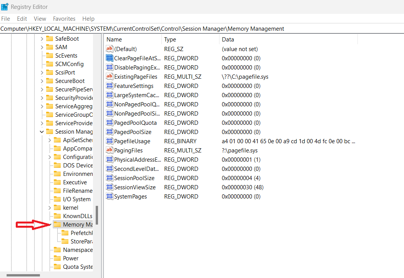Sort values by Name column header
404x278 pixels.
[114, 40]
